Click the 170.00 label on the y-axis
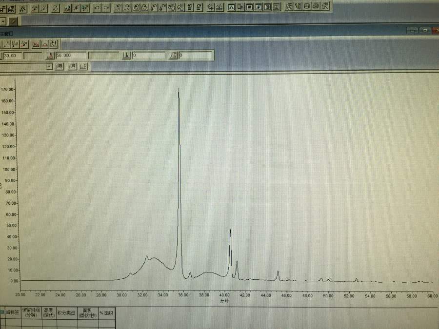439x329 pixels. pyautogui.click(x=7, y=89)
